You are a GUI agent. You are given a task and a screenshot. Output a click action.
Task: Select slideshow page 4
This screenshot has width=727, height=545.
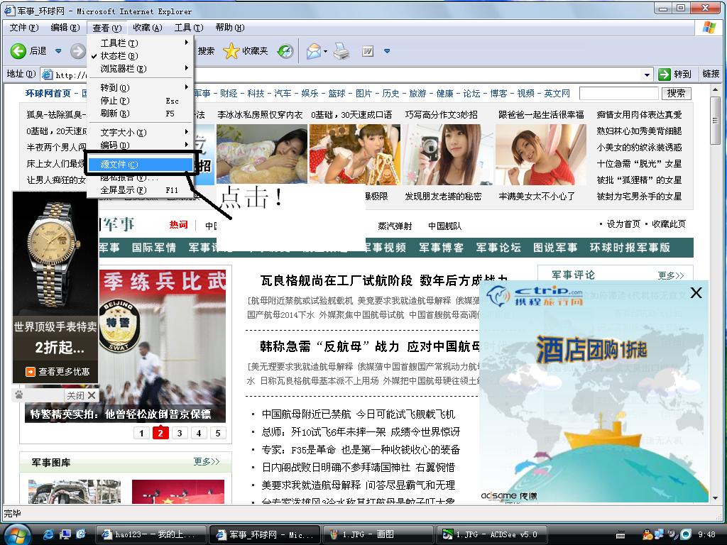point(199,434)
